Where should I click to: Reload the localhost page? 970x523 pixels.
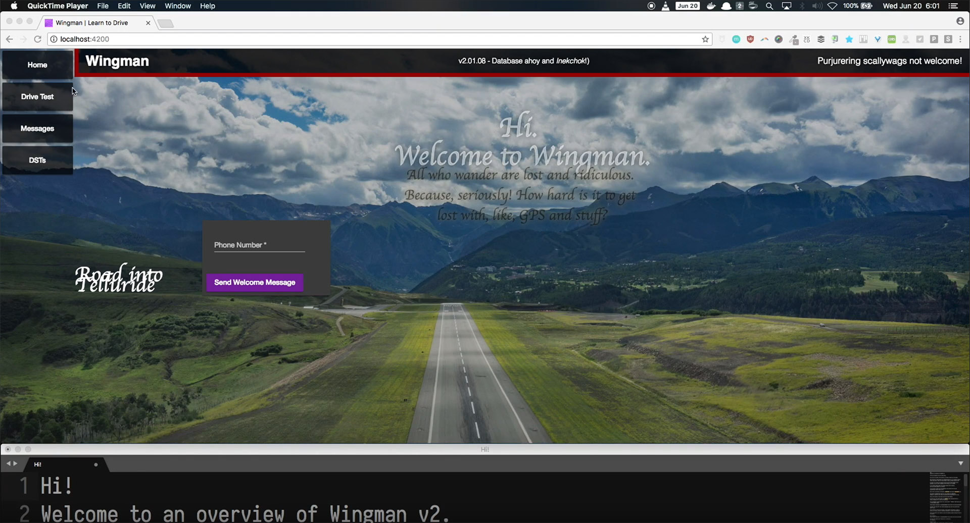(x=37, y=39)
